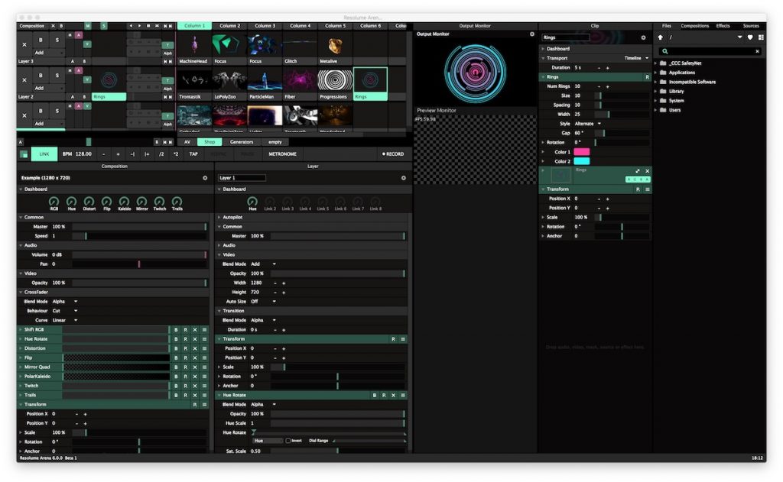Trigger the Progressions clip thumbnail
Viewport: 783px width, 482px height.
(x=335, y=80)
